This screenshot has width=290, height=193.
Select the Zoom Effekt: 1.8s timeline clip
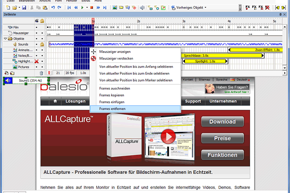click(256, 50)
